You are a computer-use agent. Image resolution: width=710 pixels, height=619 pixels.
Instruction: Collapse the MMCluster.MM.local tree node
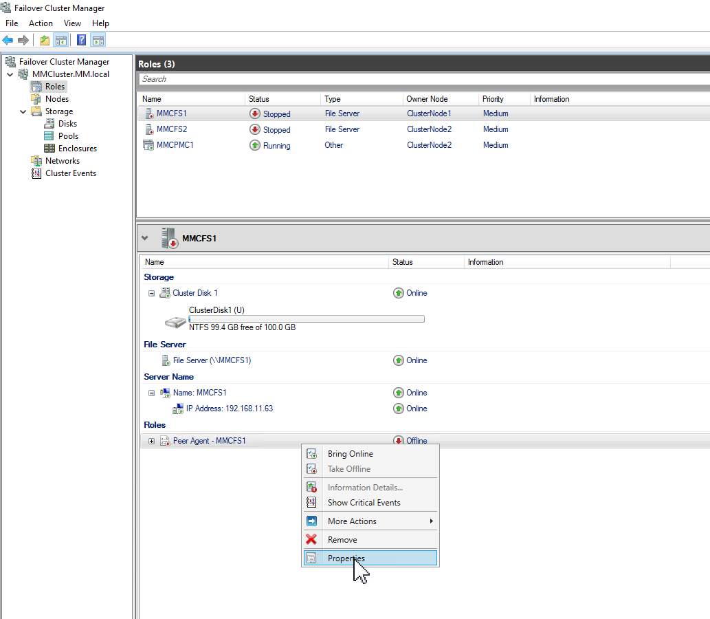click(x=10, y=74)
